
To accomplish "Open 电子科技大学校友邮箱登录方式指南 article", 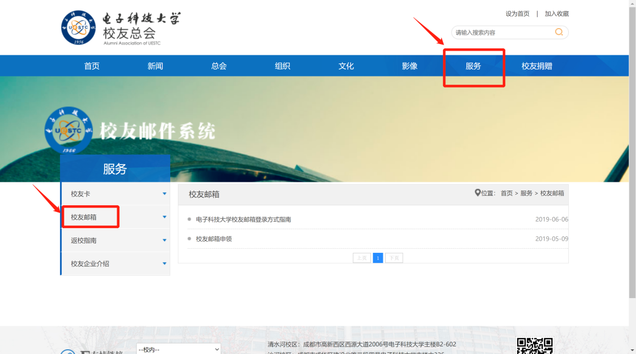I will pos(243,219).
